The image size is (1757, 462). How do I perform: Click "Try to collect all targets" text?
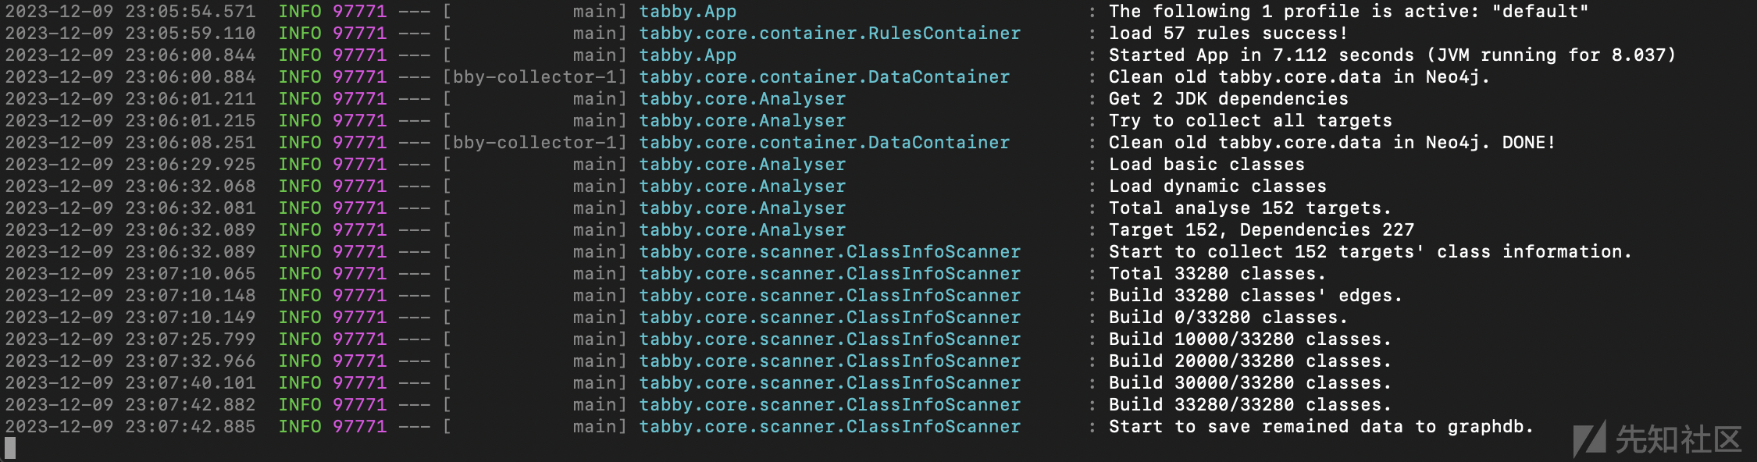(x=1249, y=121)
